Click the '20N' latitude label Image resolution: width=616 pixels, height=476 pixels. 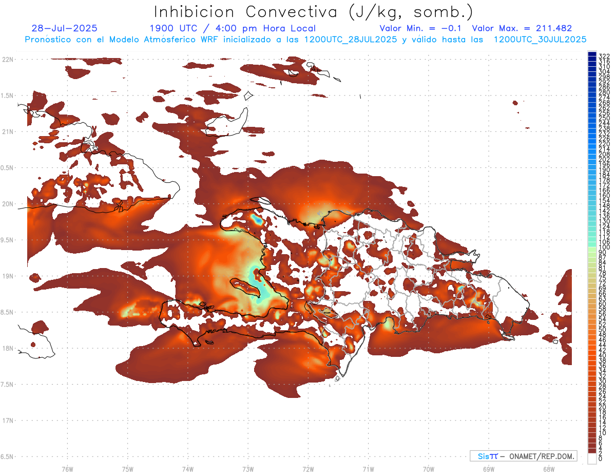(8, 204)
